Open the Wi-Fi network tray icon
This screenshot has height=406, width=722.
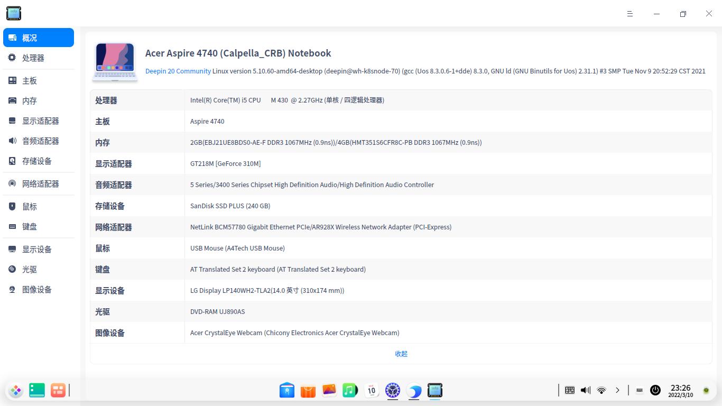point(601,391)
